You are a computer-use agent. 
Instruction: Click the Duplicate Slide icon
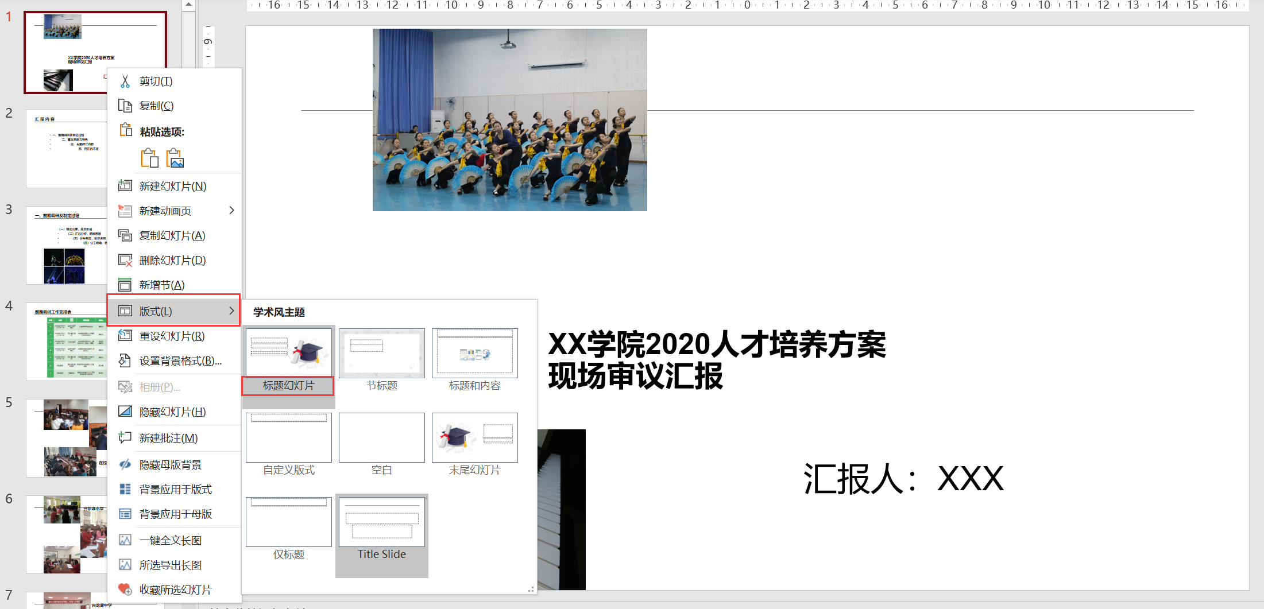tap(125, 235)
